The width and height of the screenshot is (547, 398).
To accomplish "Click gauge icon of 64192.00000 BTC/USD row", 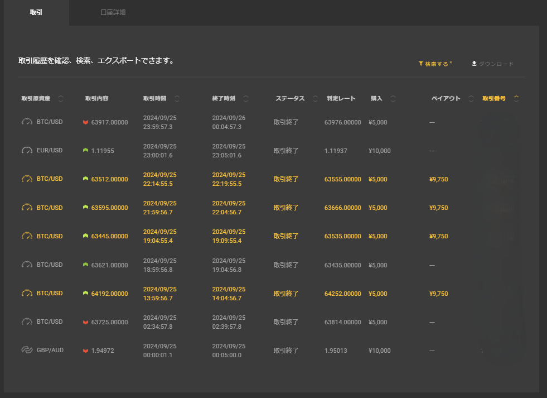I will click(27, 293).
